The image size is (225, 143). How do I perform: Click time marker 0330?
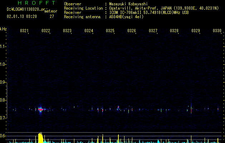(217, 30)
